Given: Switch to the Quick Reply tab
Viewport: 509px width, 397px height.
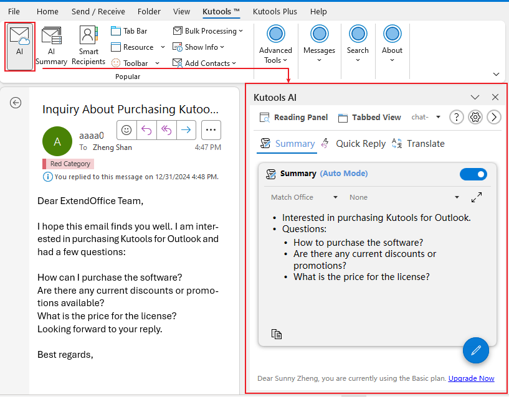Looking at the screenshot, I should 353,144.
